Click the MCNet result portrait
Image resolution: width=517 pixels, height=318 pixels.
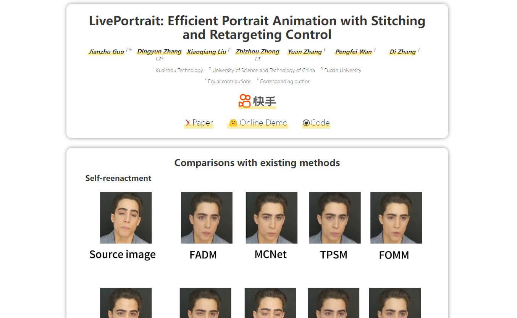point(271,218)
